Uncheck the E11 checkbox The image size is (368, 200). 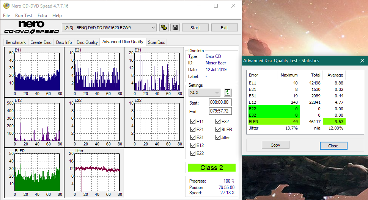193,121
